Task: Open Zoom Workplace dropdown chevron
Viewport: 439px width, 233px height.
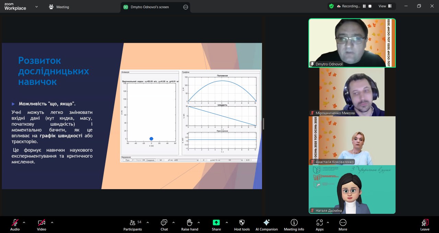Action: click(37, 7)
